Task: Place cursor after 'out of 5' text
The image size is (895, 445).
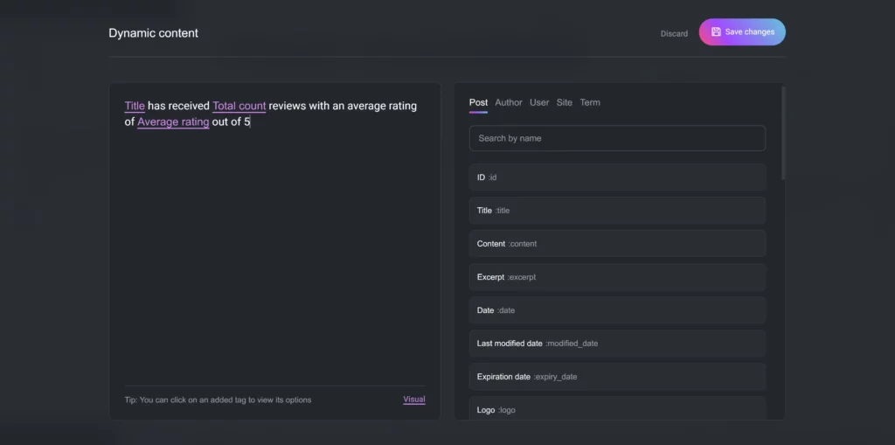Action: pyautogui.click(x=251, y=122)
